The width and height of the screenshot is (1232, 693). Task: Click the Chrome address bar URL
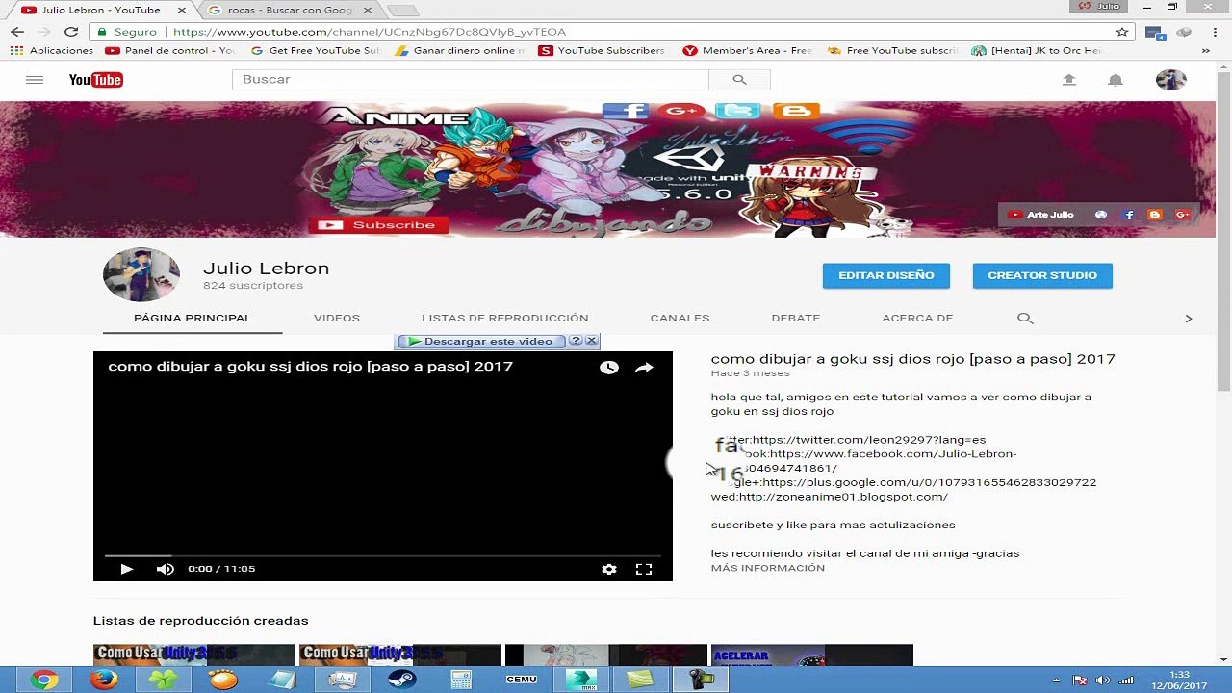370,32
